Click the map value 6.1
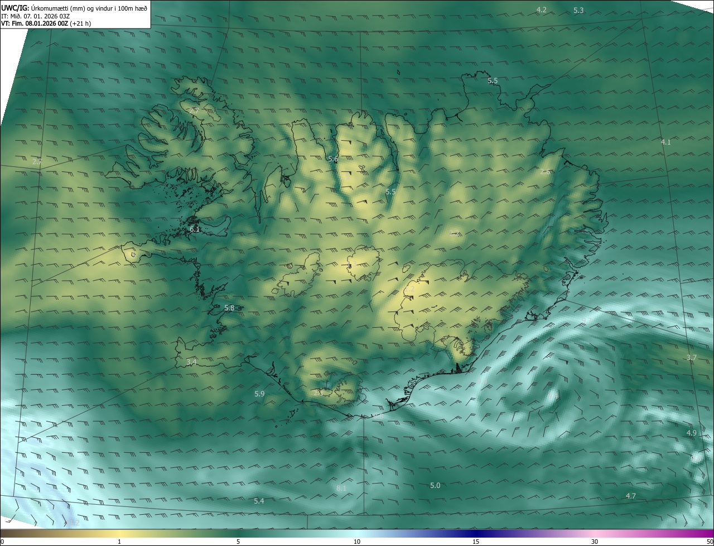714x546 pixels. tap(195, 229)
